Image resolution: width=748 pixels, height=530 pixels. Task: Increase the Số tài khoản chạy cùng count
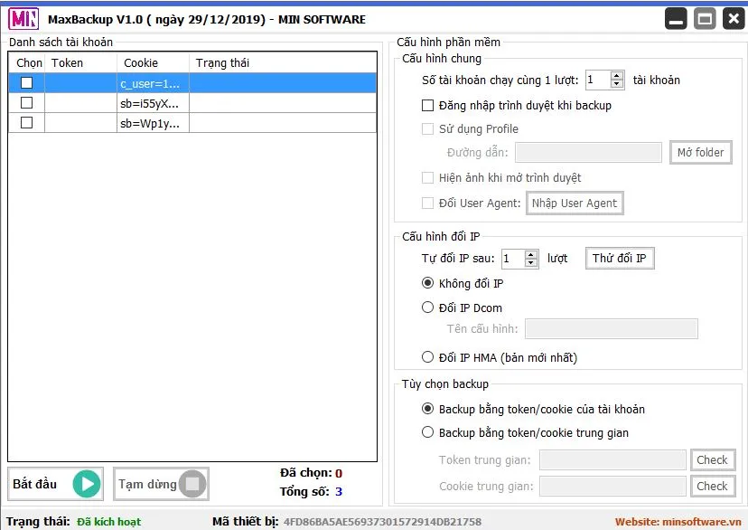tap(617, 76)
